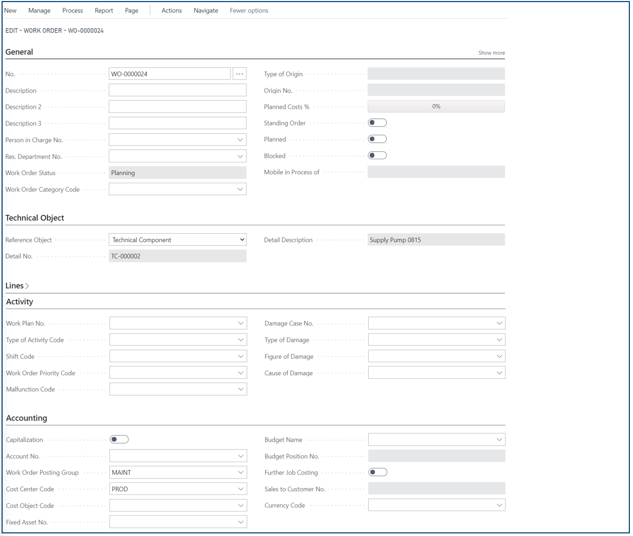The height and width of the screenshot is (536, 633).
Task: Collapse the Technical Object section heading
Action: [x=35, y=218]
